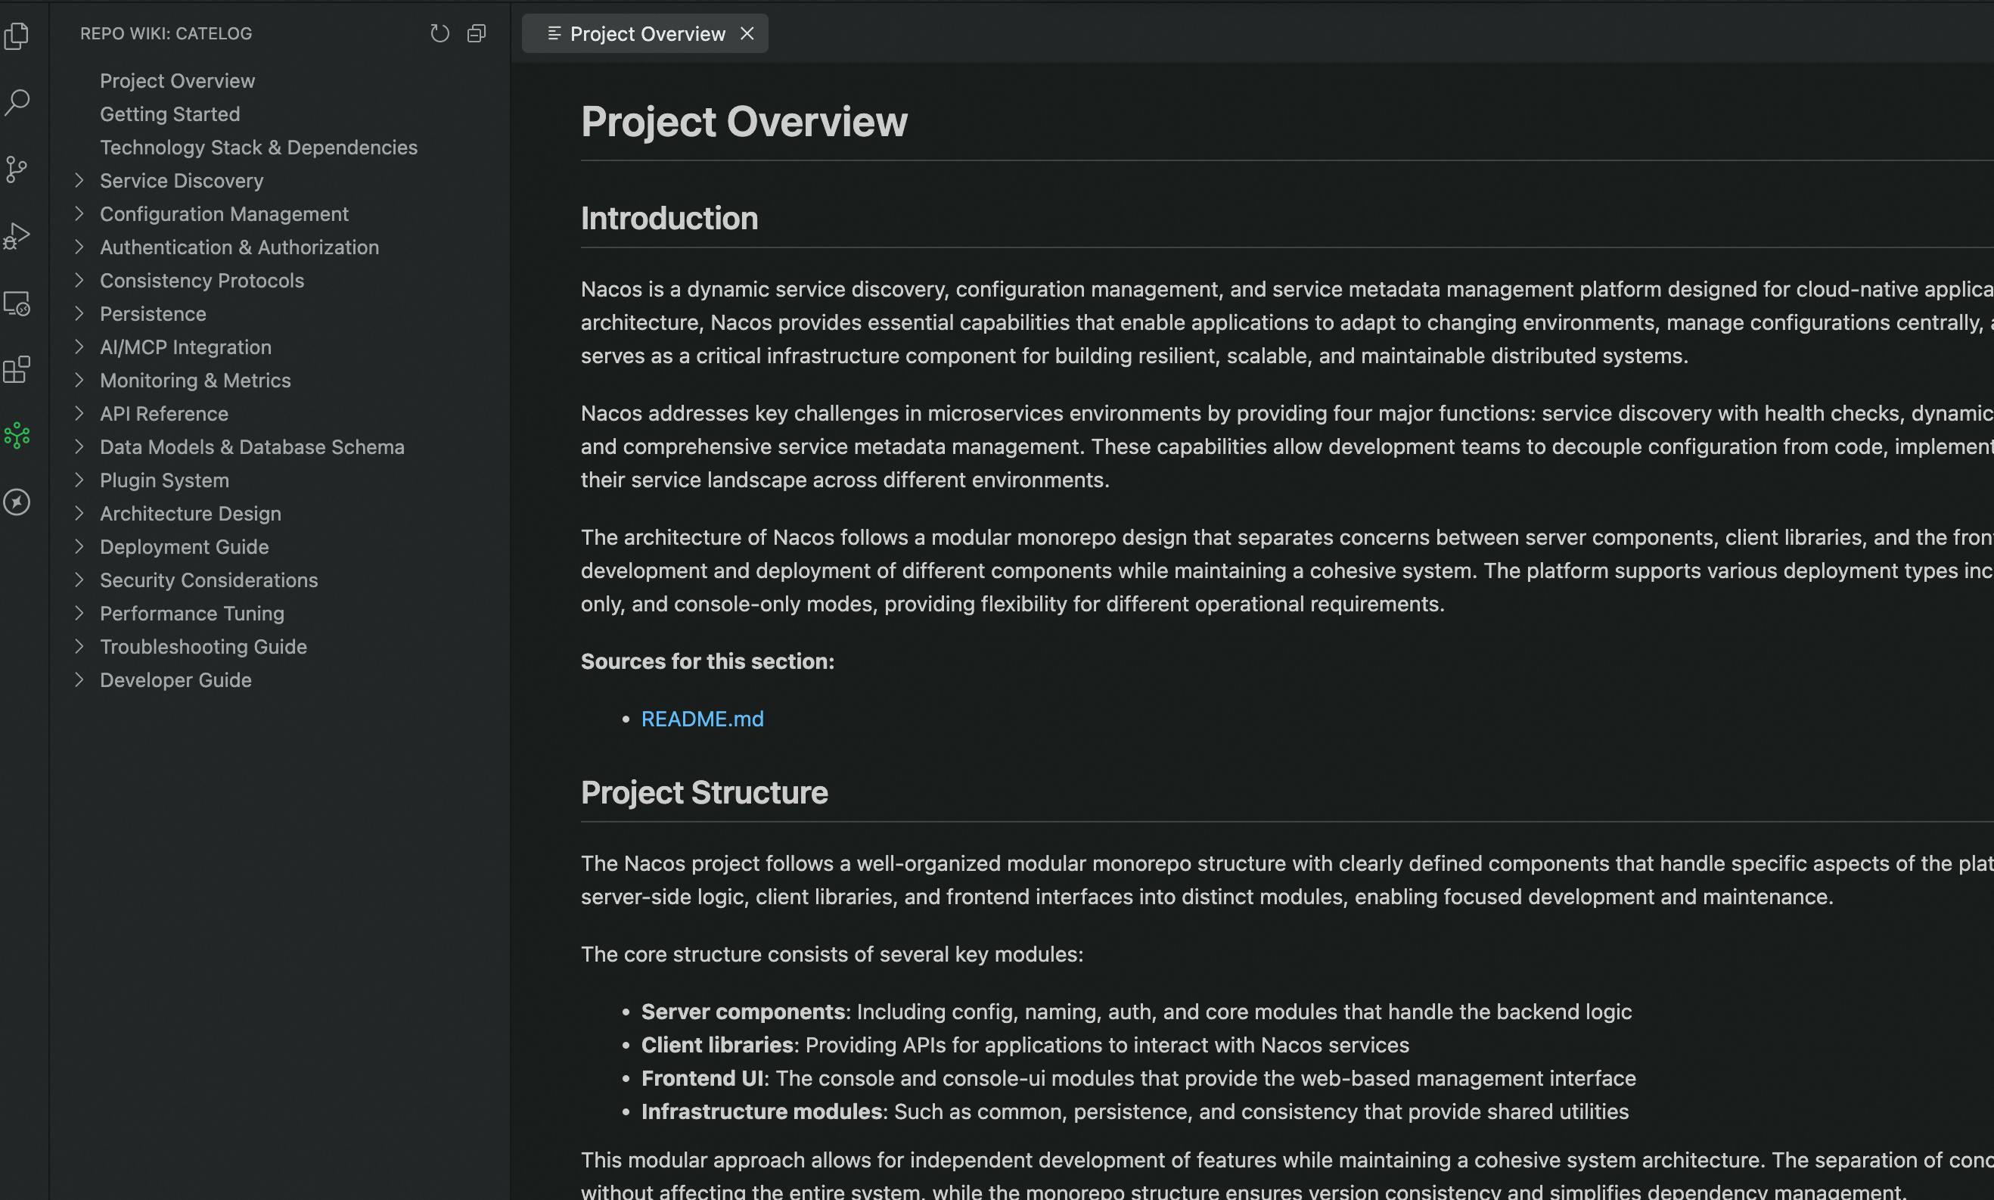Open the Explorer files icon in activity bar
Image resolution: width=1994 pixels, height=1200 pixels.
tap(17, 36)
